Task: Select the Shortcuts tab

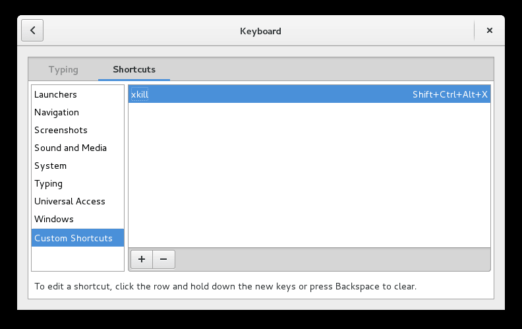Action: click(134, 69)
